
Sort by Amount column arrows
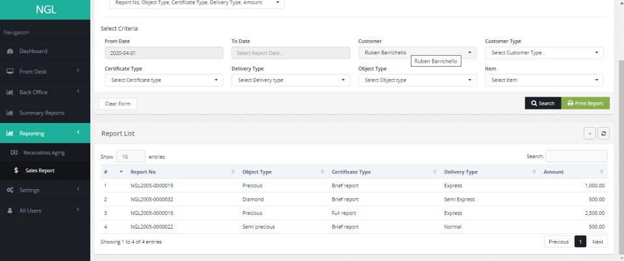[601, 172]
